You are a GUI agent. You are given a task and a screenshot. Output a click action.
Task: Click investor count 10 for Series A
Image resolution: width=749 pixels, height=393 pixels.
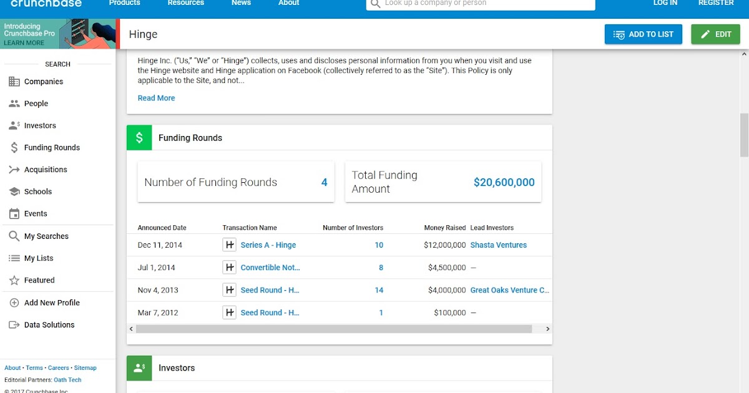[379, 245]
